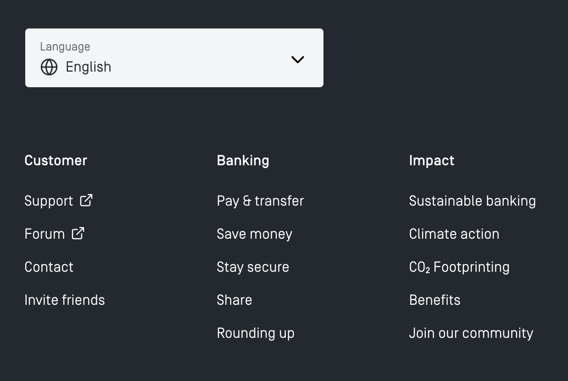The height and width of the screenshot is (381, 568).
Task: Open Climate action link
Action: [x=454, y=234]
